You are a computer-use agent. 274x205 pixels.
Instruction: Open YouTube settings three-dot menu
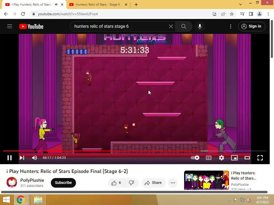pyautogui.click(x=231, y=26)
